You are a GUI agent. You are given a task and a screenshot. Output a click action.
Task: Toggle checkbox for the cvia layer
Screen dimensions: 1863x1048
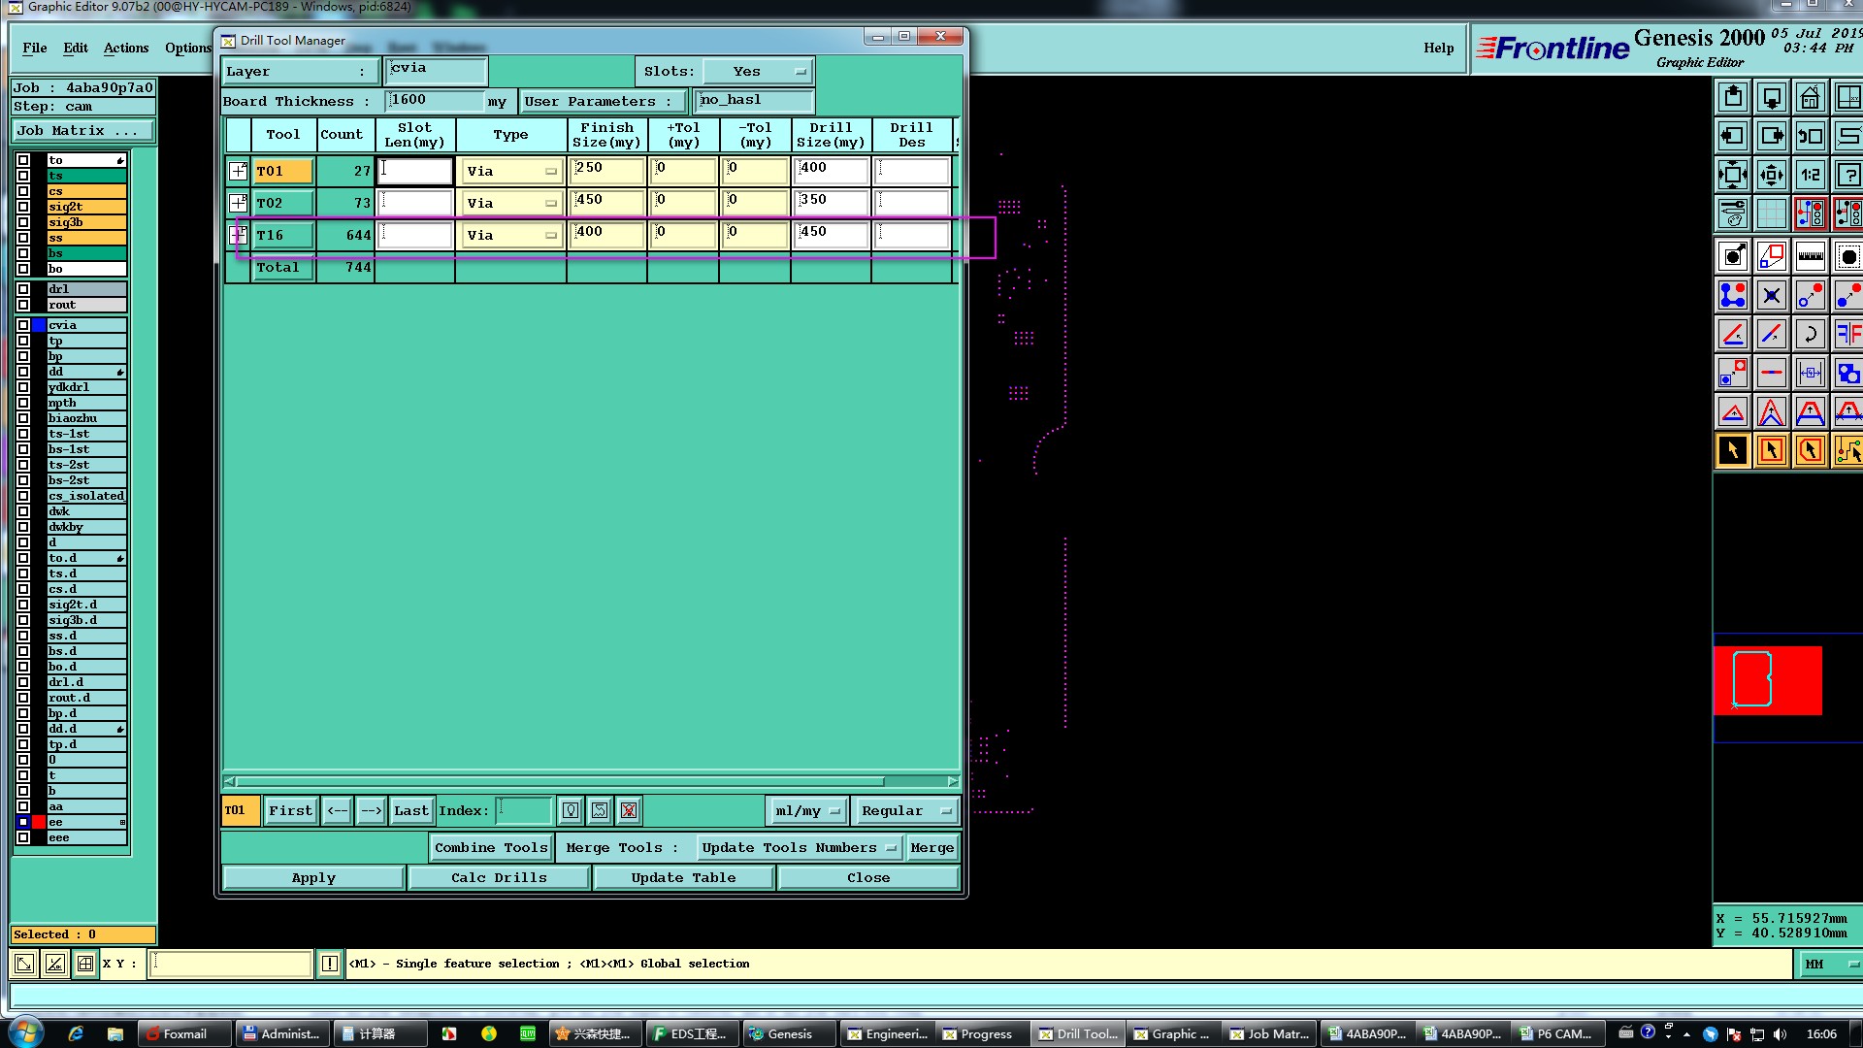click(x=23, y=325)
